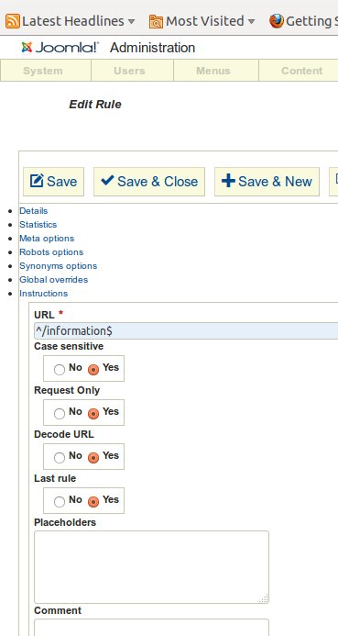Click the Joomla! logo
Viewport: 338px width, 636px height.
(x=60, y=48)
